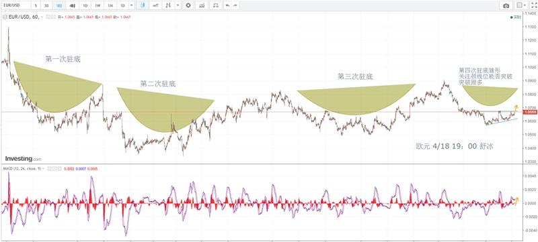This screenshot has width=538, height=242.
Task: Collapse the EUR/USD legend box icon
Action: (5, 17)
